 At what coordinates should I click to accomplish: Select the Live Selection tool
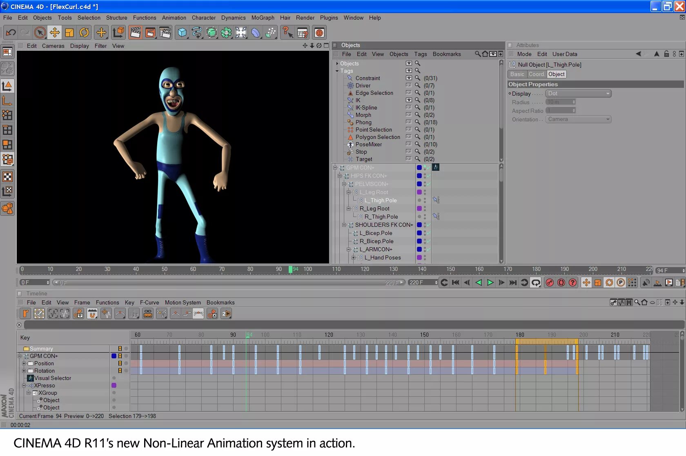(x=40, y=32)
